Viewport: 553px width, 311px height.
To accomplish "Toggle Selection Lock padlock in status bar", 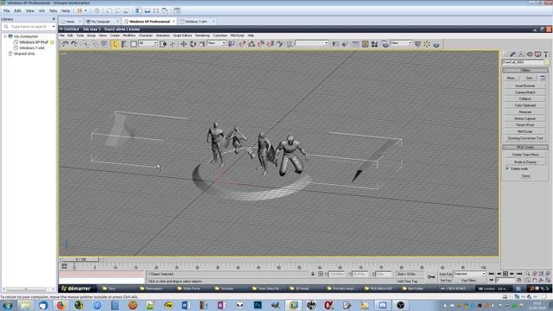I will [x=313, y=274].
